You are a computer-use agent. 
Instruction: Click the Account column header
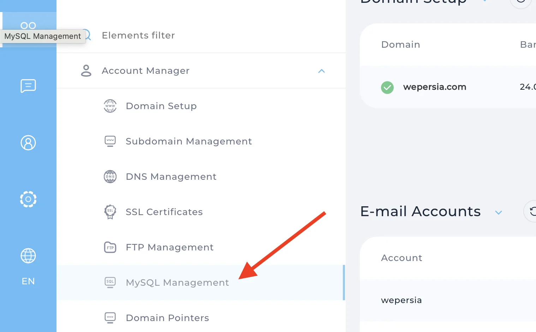[x=402, y=258]
